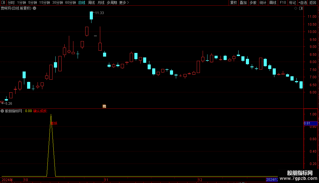The width and height of the screenshot is (319, 183).
Task: Switch to 日线 daily chart
Action: (82, 3)
